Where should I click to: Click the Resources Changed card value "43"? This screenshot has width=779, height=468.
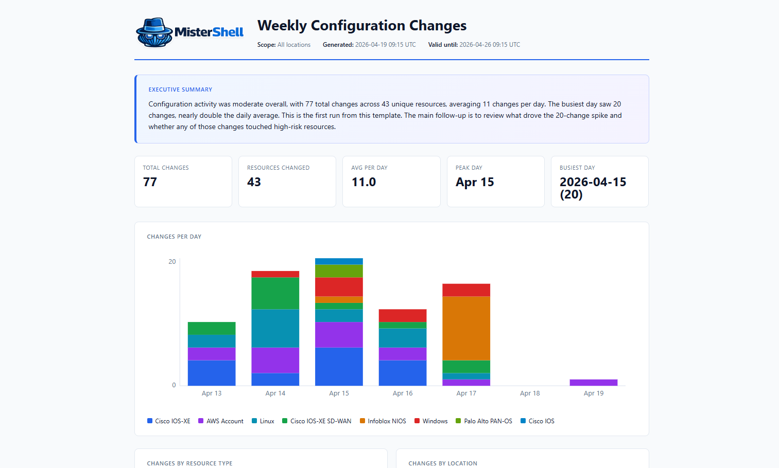(254, 182)
